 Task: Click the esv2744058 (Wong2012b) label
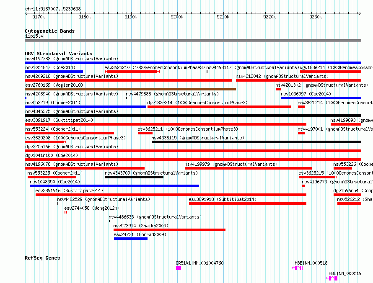(x=92, y=208)
